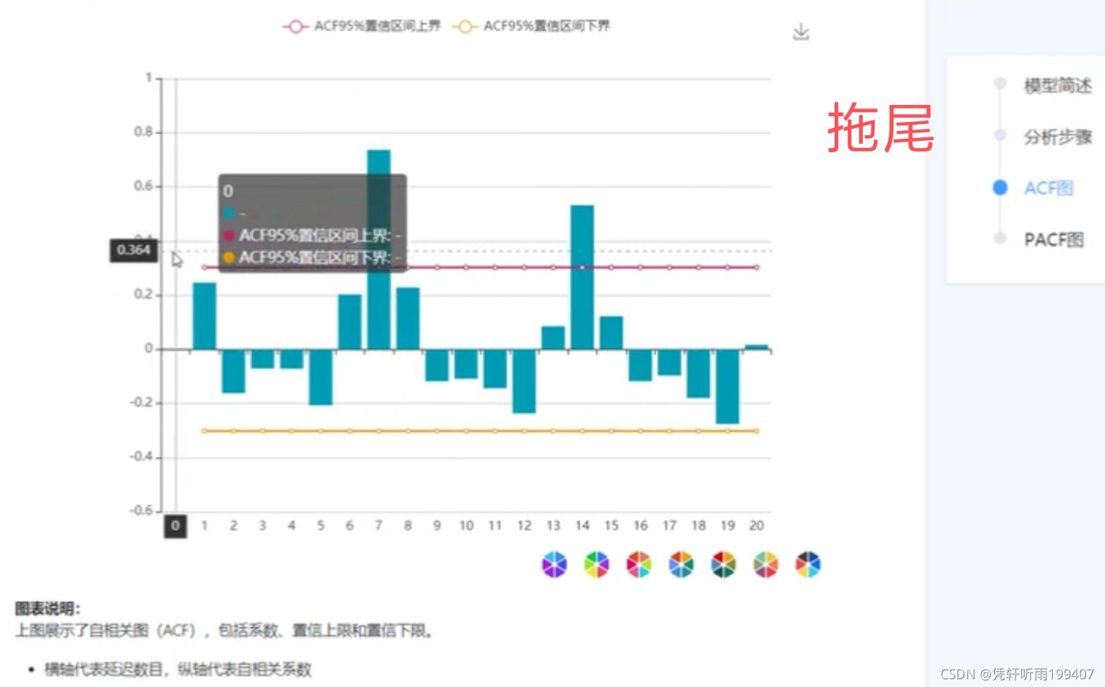
Task: Download the ACF chart image
Action: [x=801, y=32]
